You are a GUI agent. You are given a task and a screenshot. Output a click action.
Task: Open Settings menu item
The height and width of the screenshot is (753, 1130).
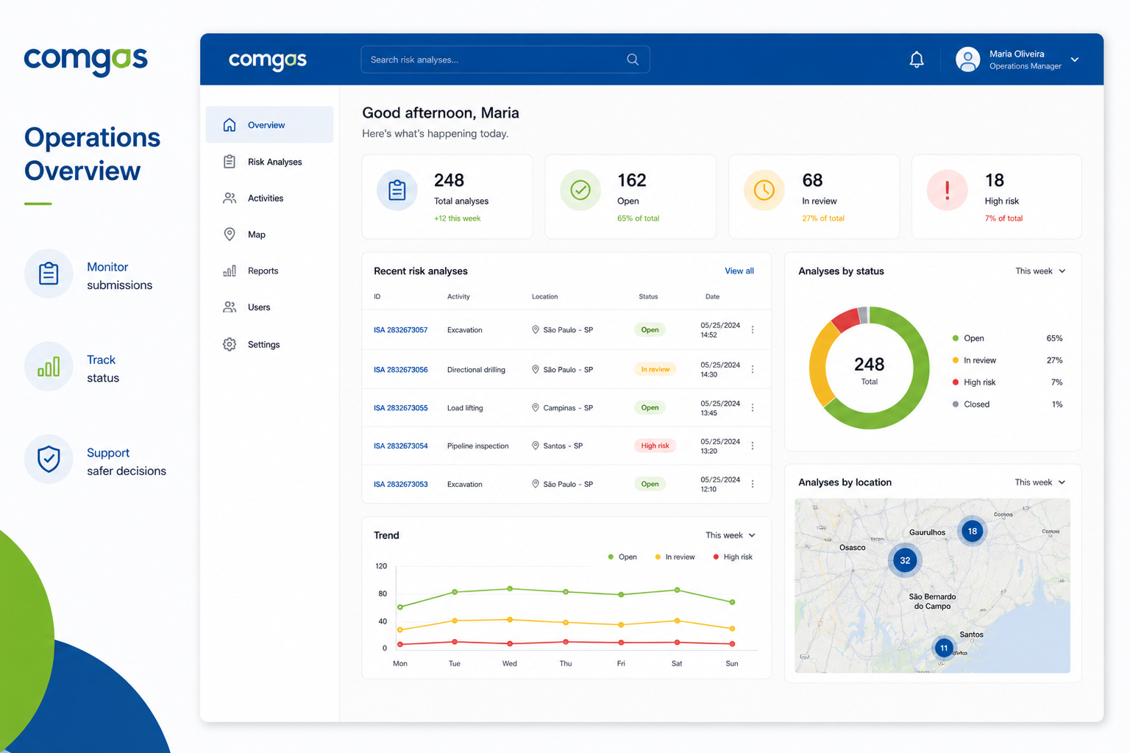tap(269, 344)
